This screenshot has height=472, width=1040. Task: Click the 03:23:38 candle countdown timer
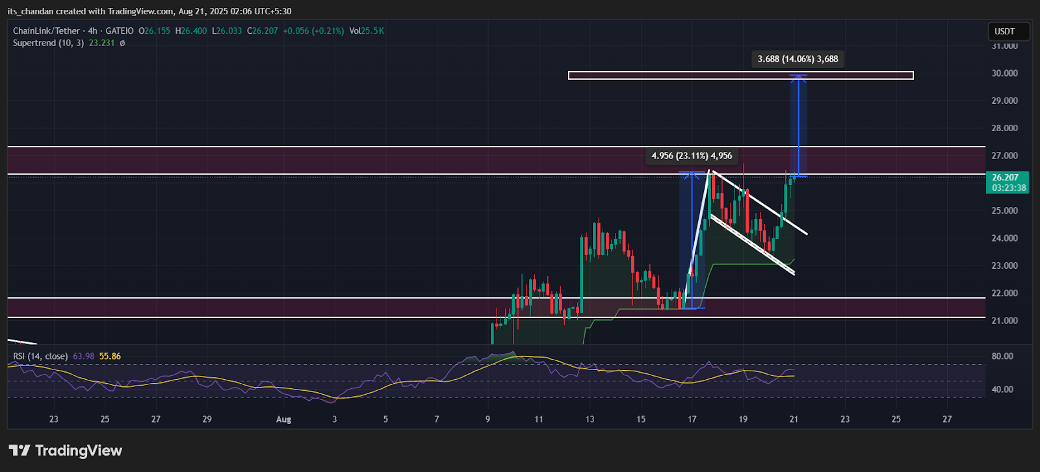[1009, 188]
